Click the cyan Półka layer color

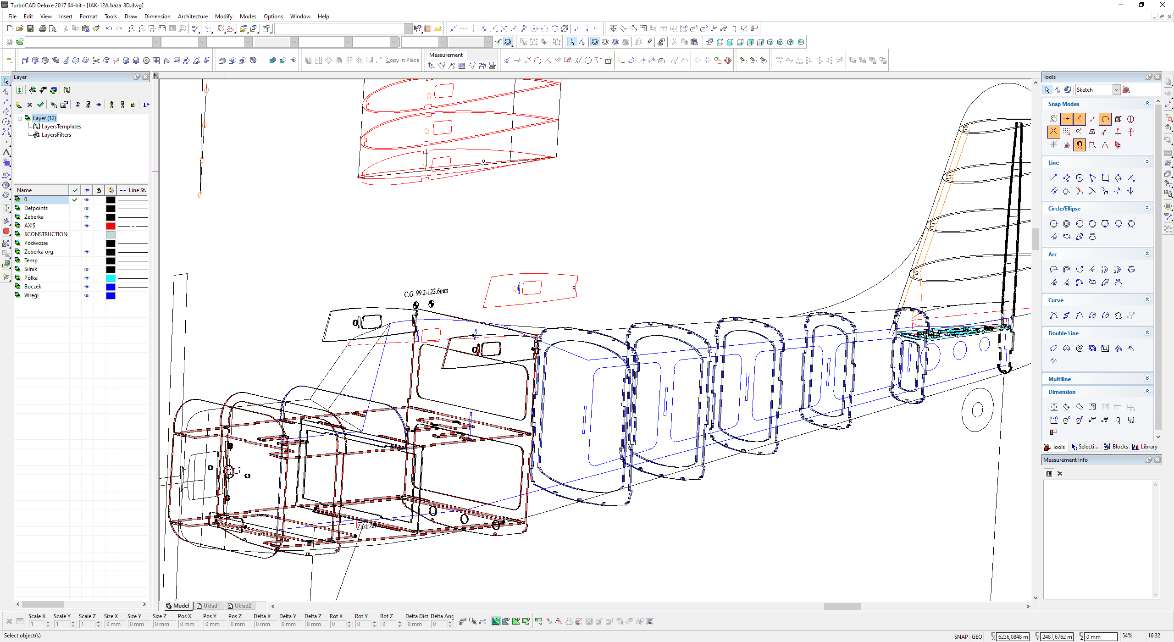(111, 278)
